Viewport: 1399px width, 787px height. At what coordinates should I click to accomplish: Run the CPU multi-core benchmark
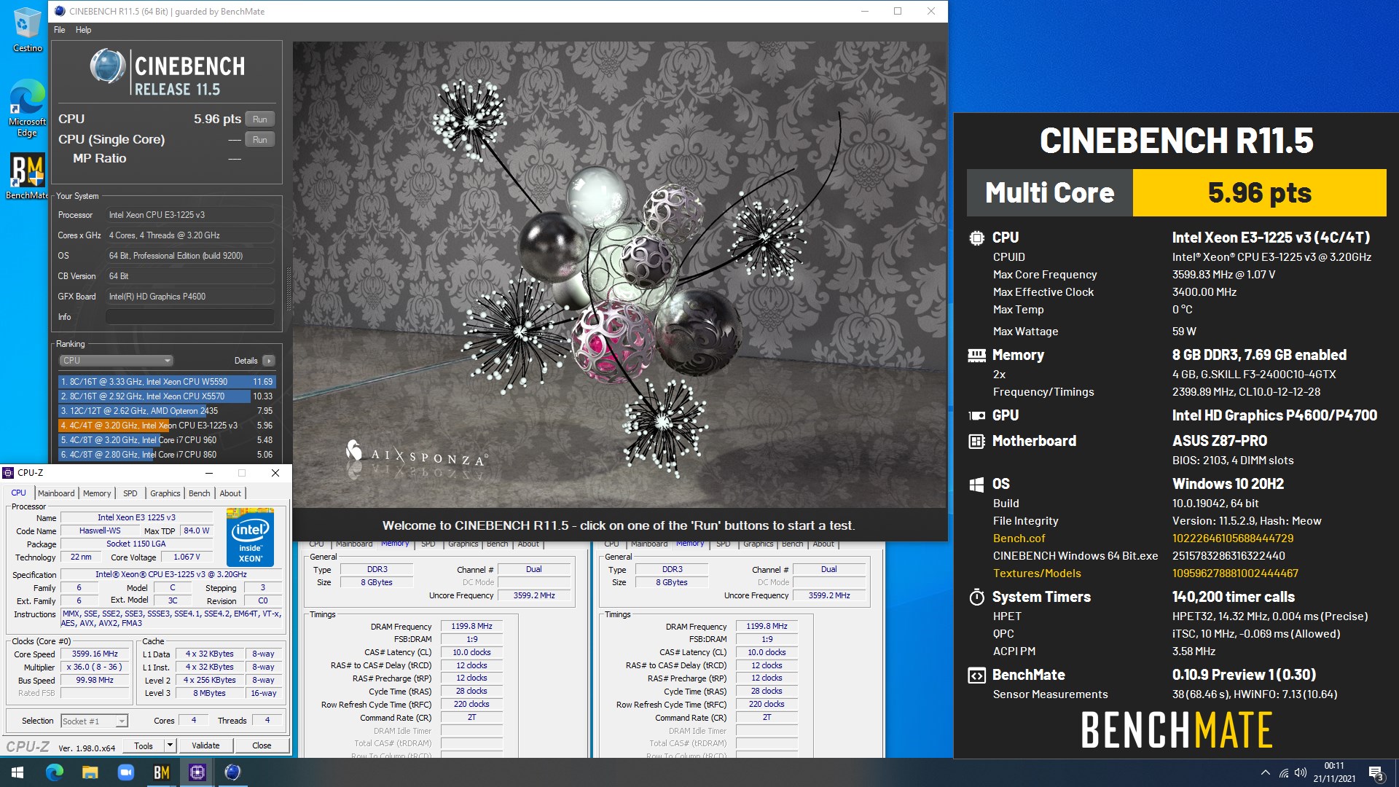coord(260,119)
